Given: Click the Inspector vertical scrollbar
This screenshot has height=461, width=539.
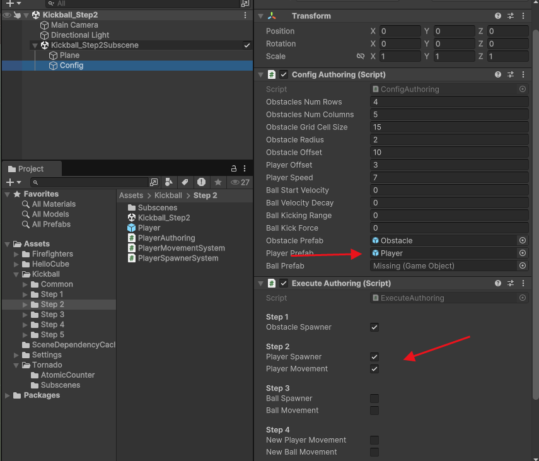Looking at the screenshot, I should (x=536, y=215).
